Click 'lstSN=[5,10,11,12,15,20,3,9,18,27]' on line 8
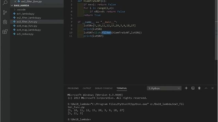Image resolution: width=218 pixels, height=122 pixels. tap(110, 26)
